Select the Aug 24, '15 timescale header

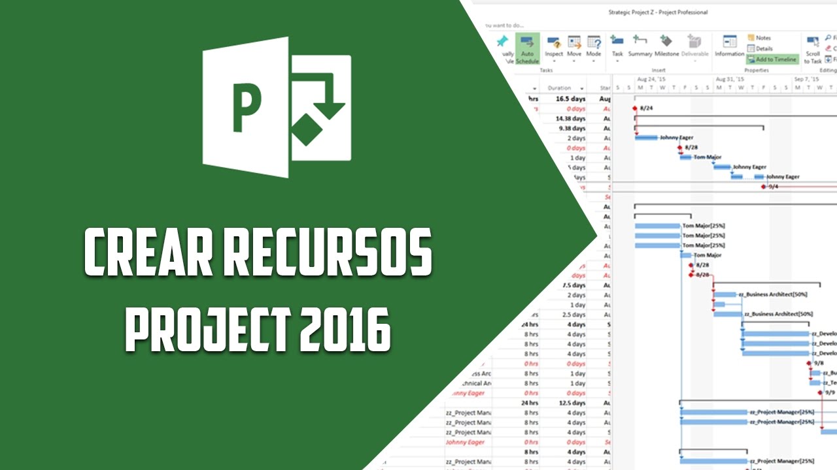[651, 79]
